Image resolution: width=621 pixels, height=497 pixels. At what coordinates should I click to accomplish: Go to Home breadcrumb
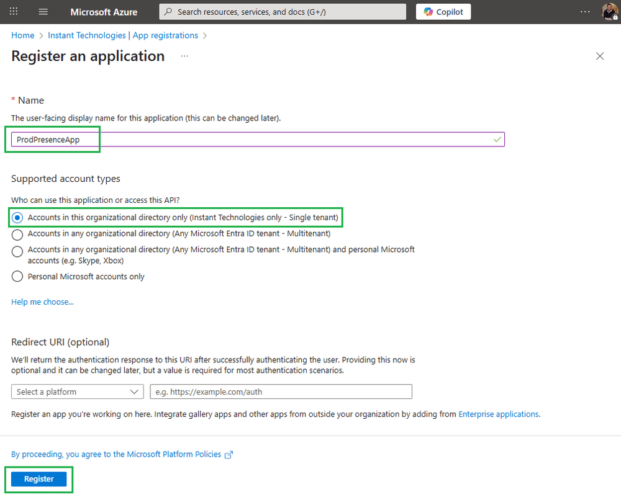(x=23, y=35)
